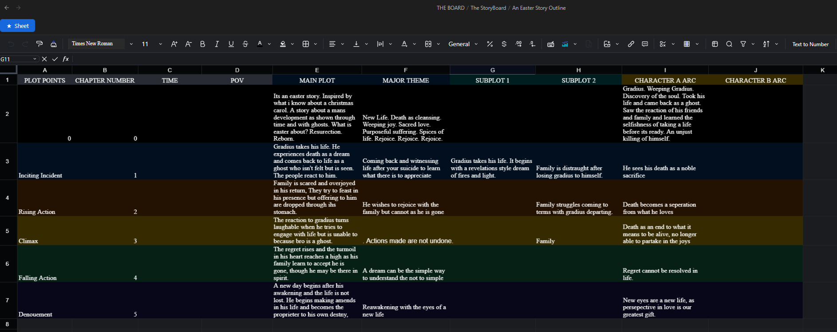Open font color dropdown arrow
This screenshot has width=837, height=332.
[269, 44]
